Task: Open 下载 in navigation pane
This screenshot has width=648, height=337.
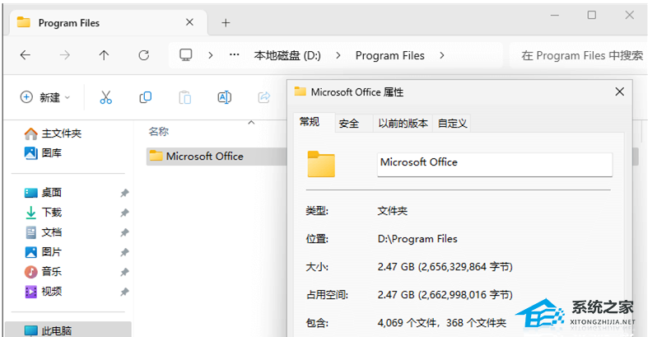Action: 43,213
